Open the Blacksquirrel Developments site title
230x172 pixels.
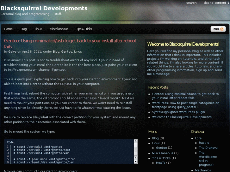pos(44,8)
